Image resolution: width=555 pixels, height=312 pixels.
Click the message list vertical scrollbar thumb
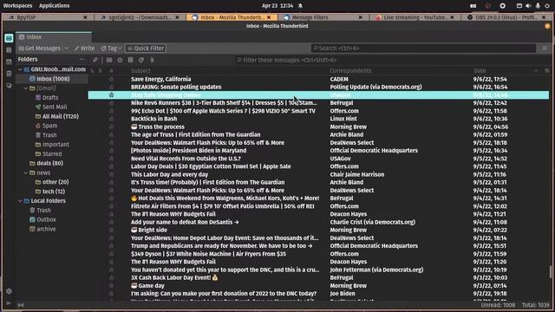[550, 272]
